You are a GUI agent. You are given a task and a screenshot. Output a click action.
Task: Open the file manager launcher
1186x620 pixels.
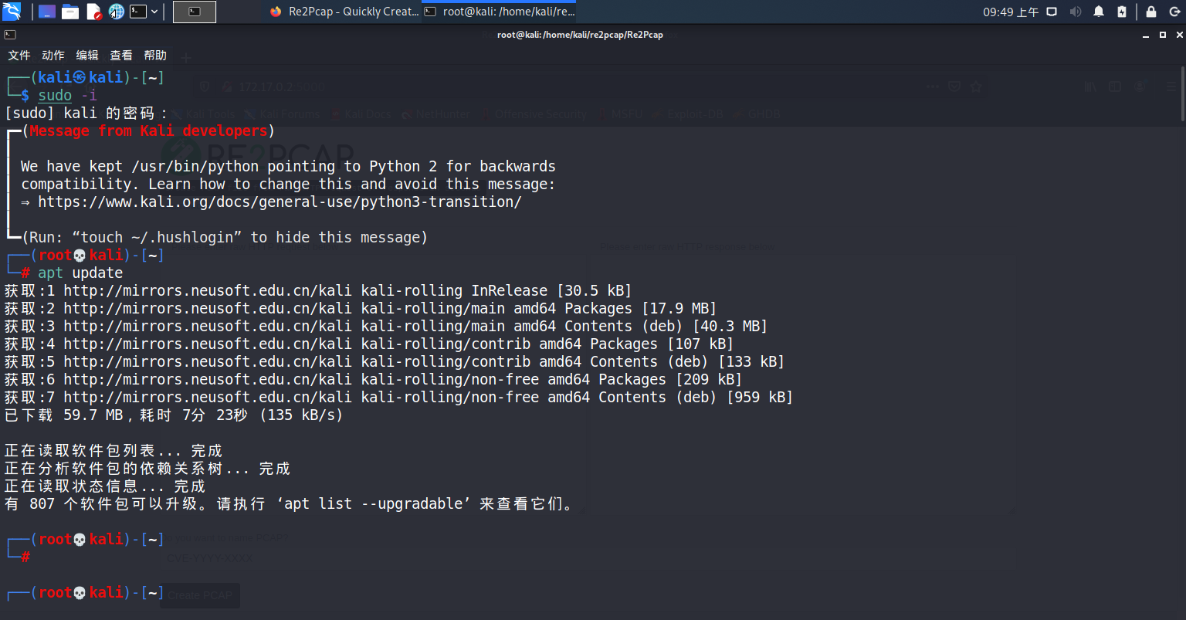pyautogui.click(x=70, y=12)
